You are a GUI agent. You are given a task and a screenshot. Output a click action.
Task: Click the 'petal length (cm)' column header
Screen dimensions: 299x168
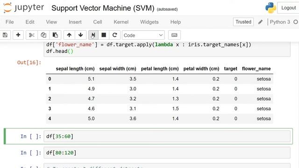160,69
